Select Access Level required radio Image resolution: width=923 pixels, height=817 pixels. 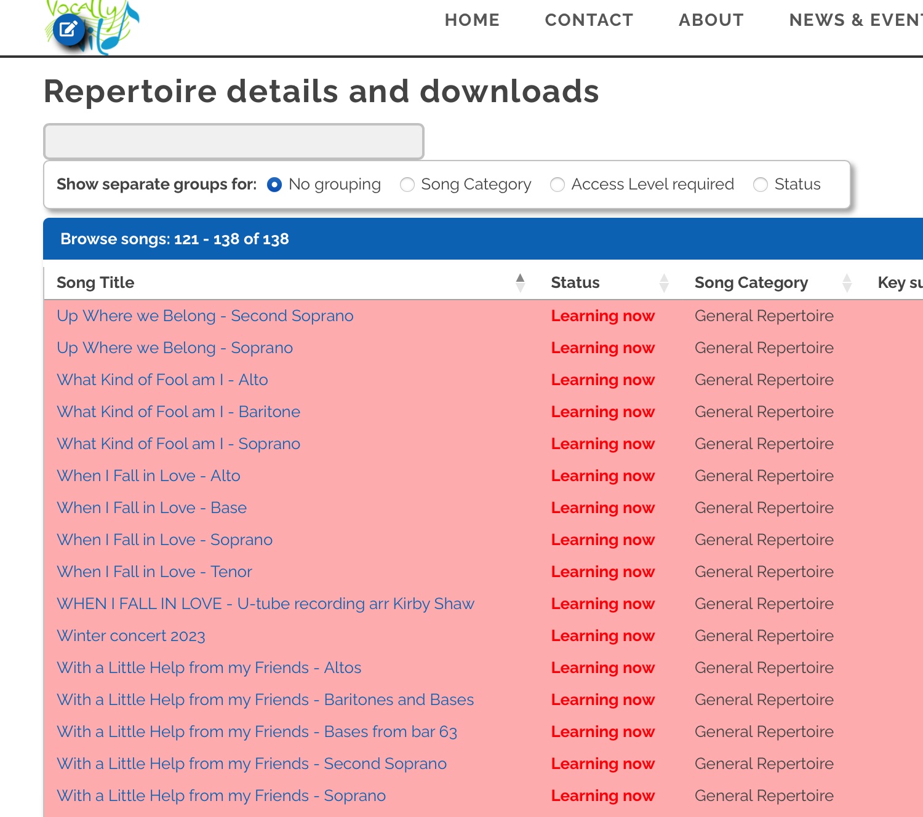pyautogui.click(x=557, y=185)
